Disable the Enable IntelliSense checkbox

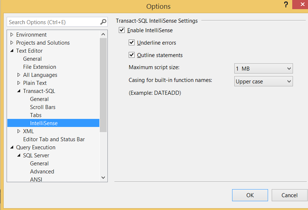tap(122, 30)
